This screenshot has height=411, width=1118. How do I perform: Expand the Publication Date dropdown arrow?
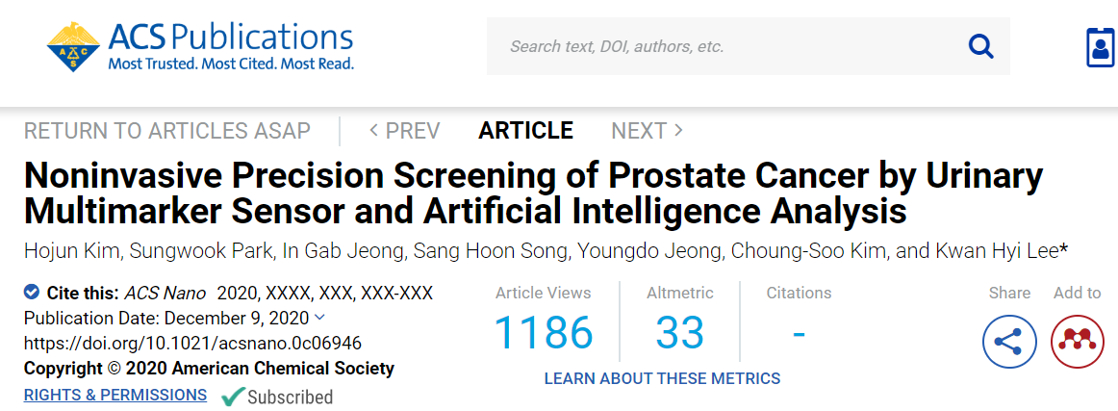coord(319,317)
